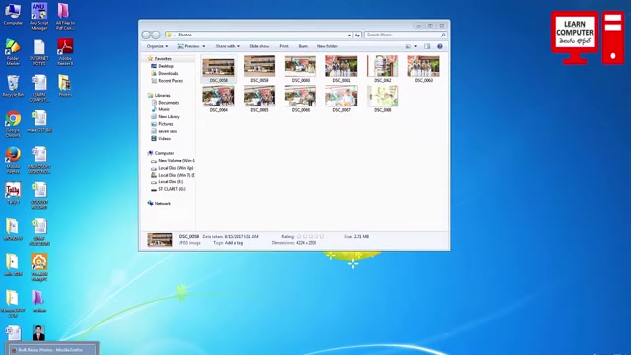Screen dimensions: 631x355
Task: Click the Folder Marker desktop icon
Action: point(13,52)
